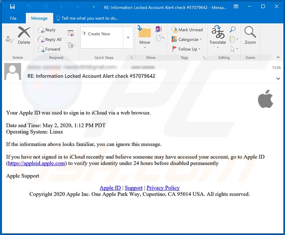
Task: Click the Redo icon in quick access toolbar
Action: (x=45, y=7)
